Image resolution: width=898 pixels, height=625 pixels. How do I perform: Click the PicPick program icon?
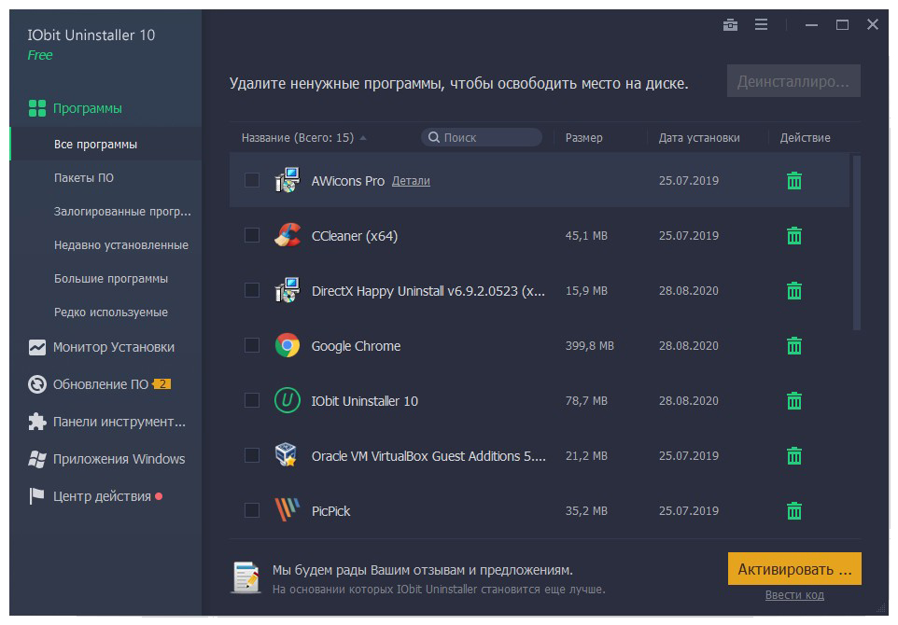pyautogui.click(x=287, y=509)
